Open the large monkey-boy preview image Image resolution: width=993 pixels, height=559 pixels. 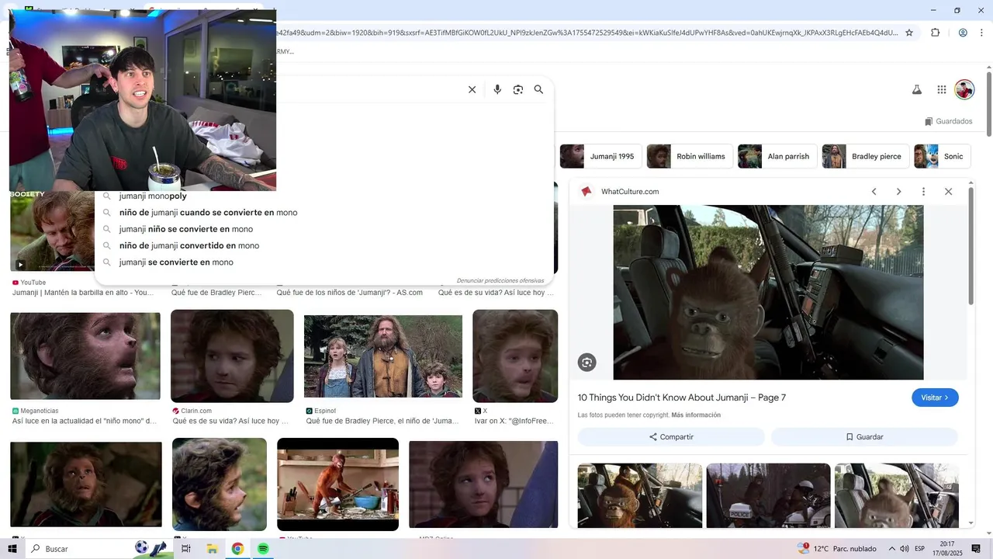(768, 293)
